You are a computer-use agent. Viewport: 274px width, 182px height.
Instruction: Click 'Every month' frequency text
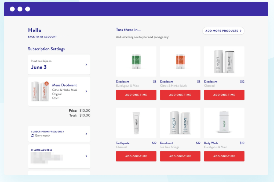coord(43,136)
